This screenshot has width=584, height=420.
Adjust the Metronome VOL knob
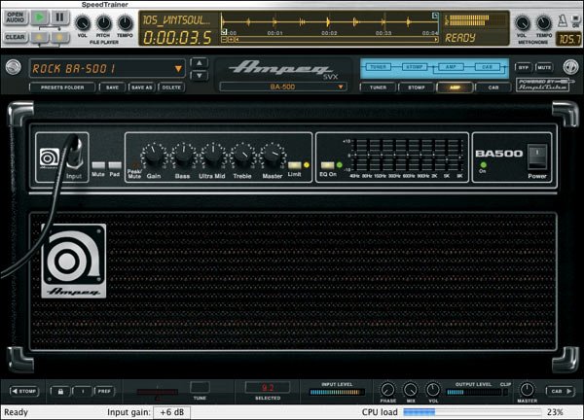(x=522, y=23)
